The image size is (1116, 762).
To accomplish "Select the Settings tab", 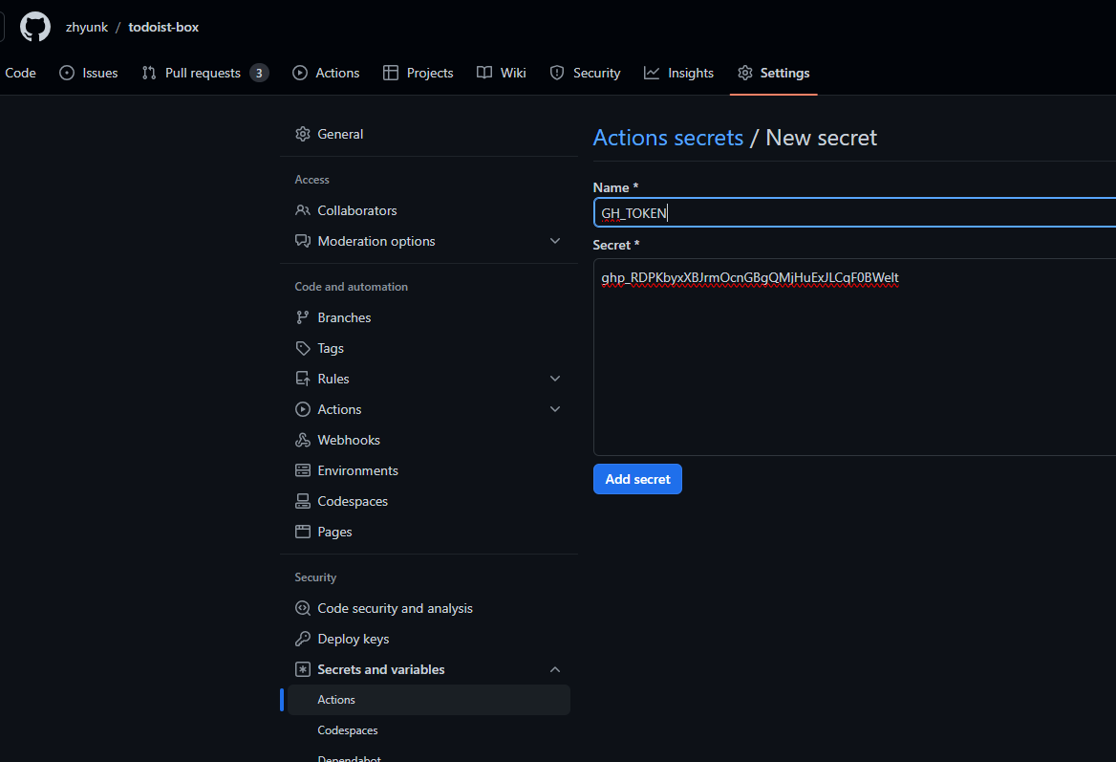I will tap(774, 73).
